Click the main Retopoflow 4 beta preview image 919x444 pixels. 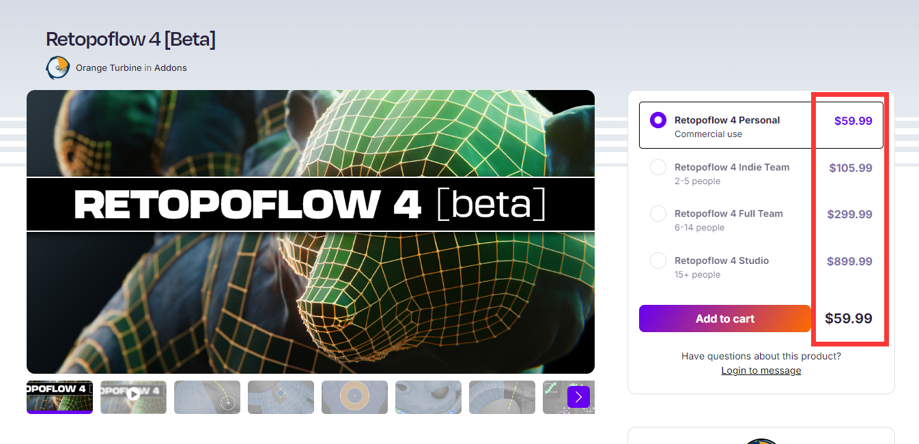(311, 232)
